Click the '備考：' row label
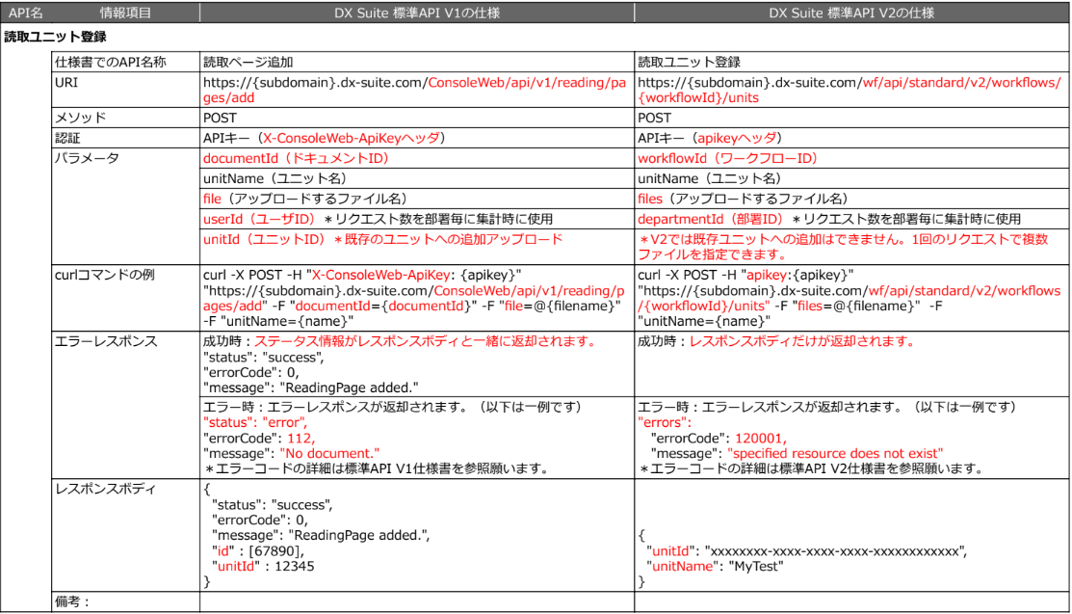This screenshot has height=614, width=1072. pyautogui.click(x=72, y=601)
